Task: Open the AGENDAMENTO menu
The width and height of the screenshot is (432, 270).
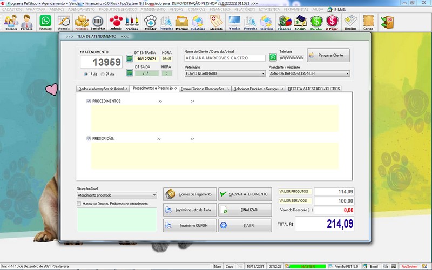Action: (82, 9)
